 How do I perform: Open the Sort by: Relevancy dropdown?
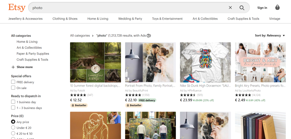pos(270,35)
